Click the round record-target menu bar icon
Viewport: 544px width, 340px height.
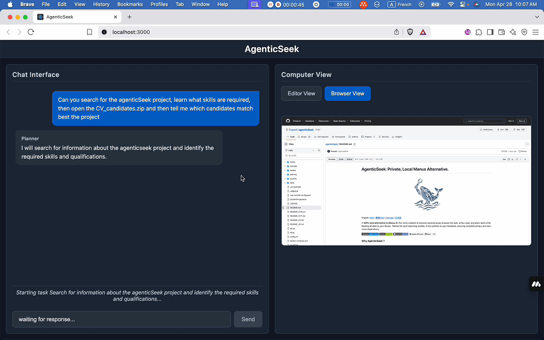(x=316, y=5)
